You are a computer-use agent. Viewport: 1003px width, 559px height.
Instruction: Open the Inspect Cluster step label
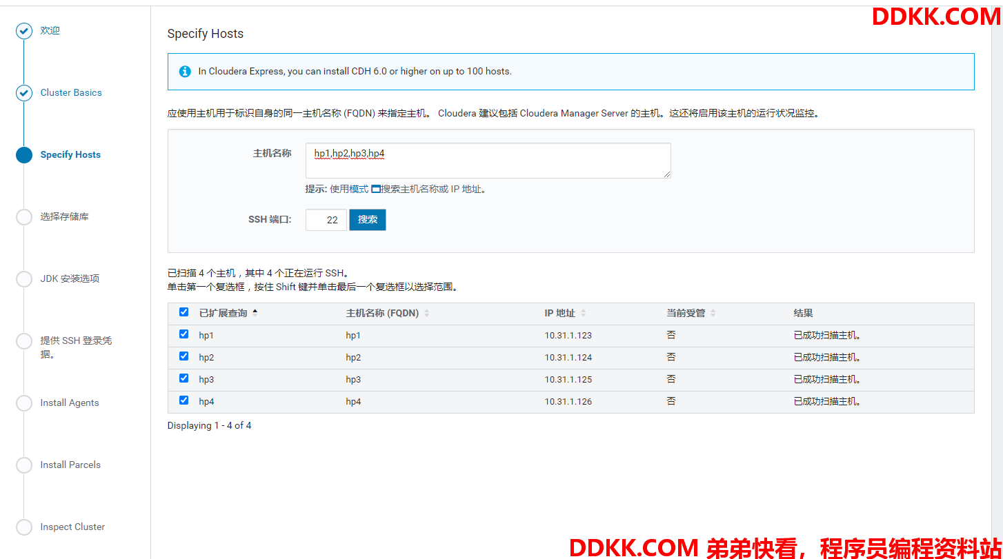(x=72, y=527)
